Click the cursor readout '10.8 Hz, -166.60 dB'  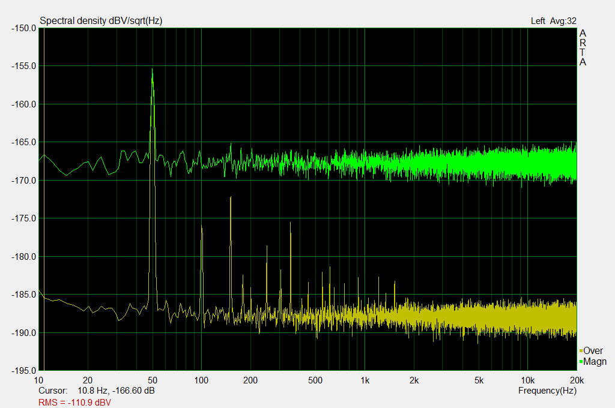click(116, 391)
